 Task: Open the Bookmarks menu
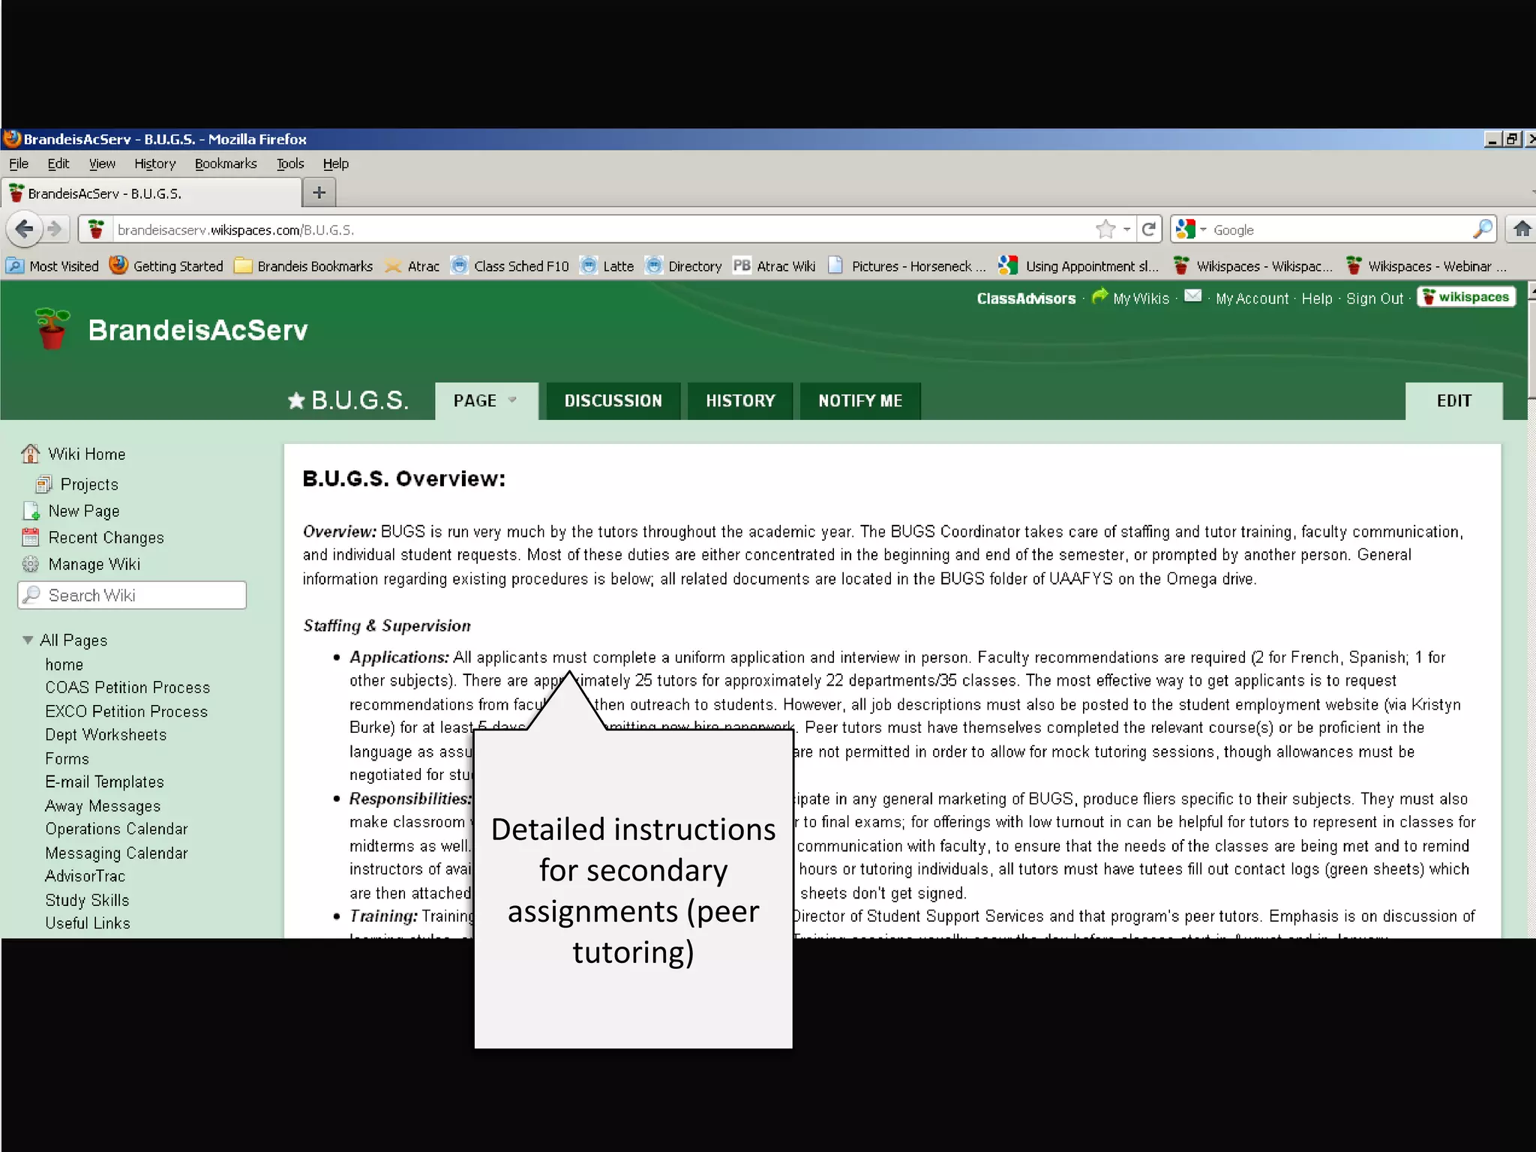[225, 163]
